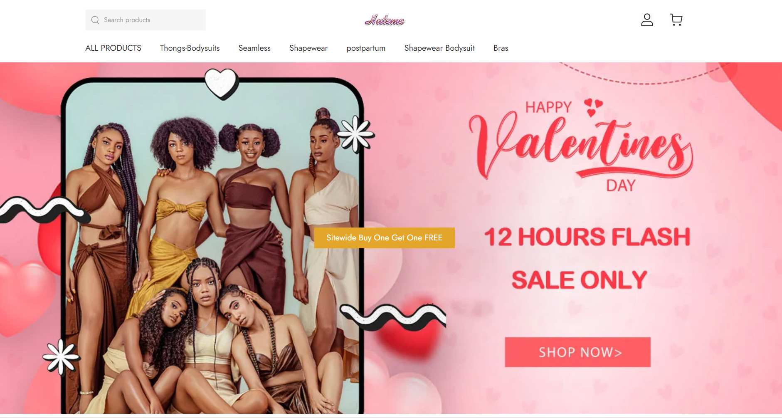The image size is (782, 418).
Task: Click the red hearts beside HAPPY text
Action: pyautogui.click(x=593, y=107)
